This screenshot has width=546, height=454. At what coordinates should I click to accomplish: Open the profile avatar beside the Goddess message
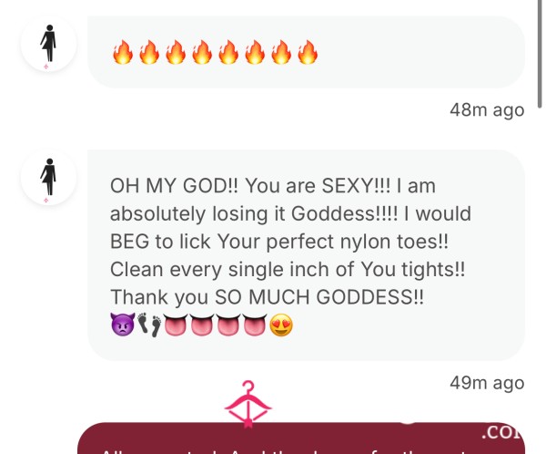point(48,178)
